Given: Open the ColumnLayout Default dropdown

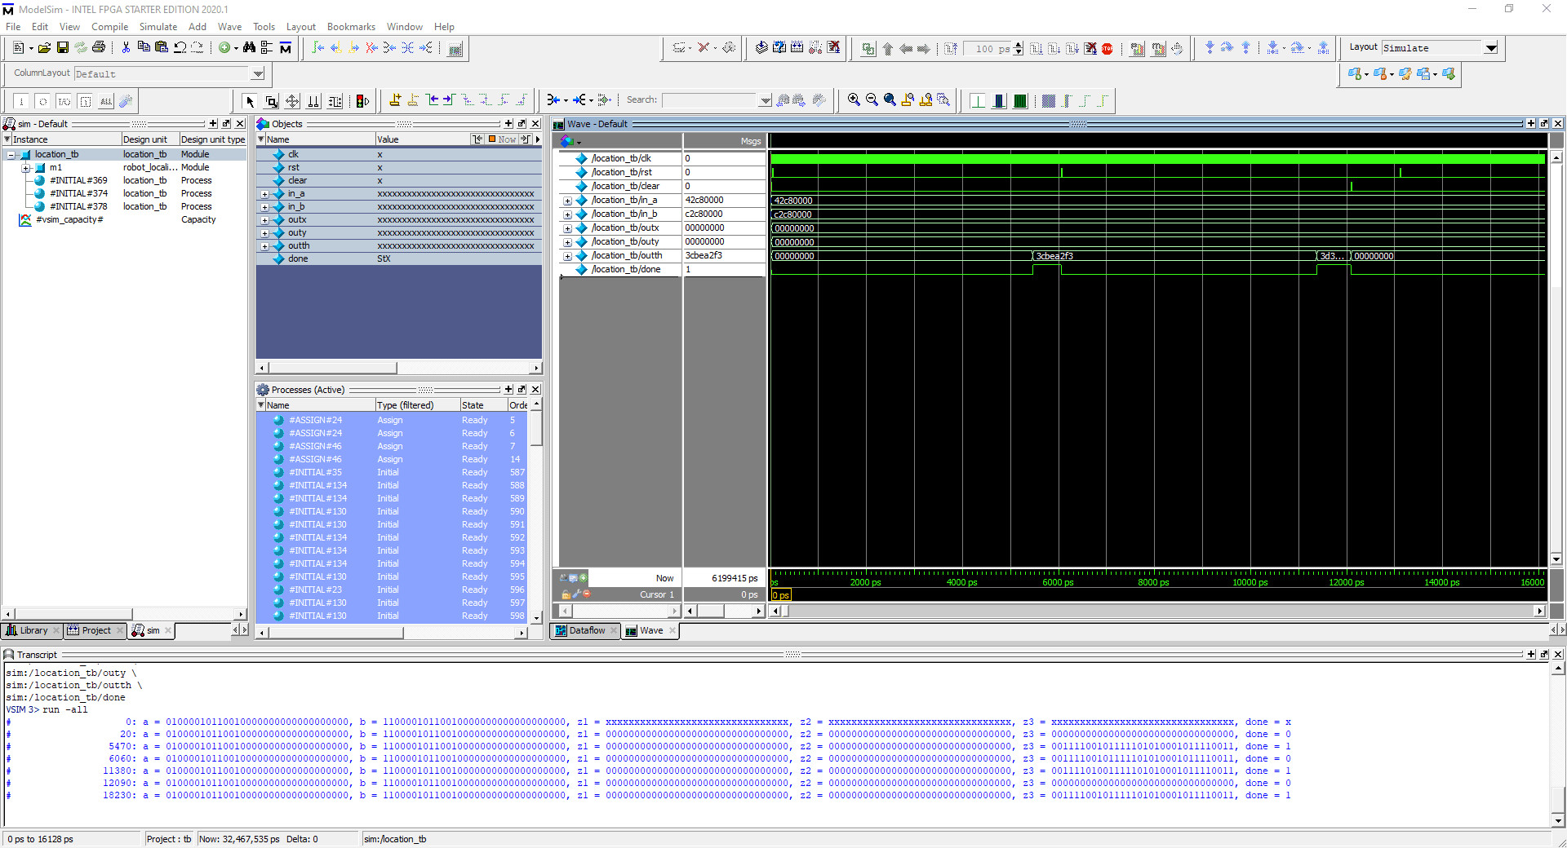Looking at the screenshot, I should (x=258, y=73).
